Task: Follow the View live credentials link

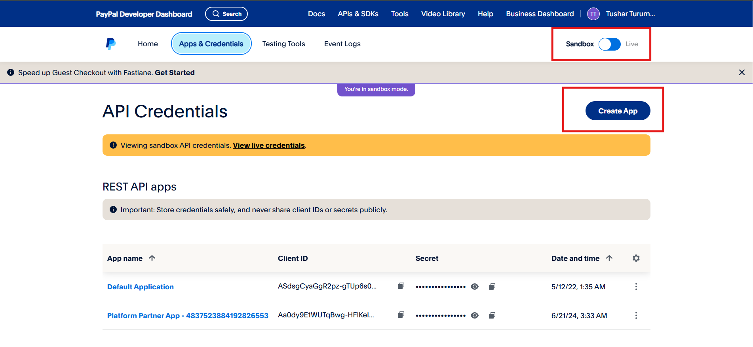Action: pos(268,145)
